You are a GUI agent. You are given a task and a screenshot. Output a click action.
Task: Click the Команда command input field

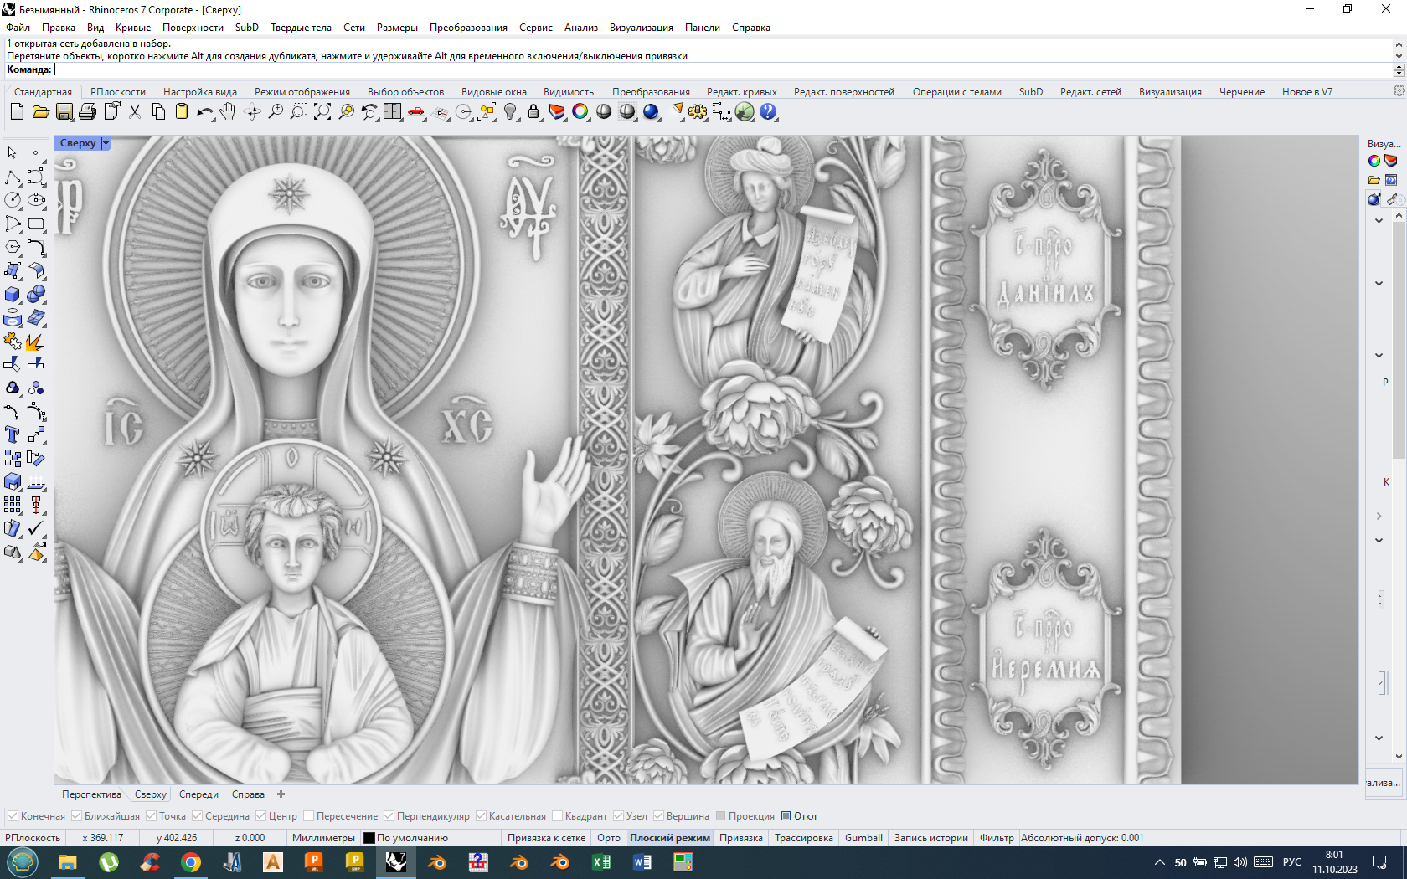tap(722, 69)
